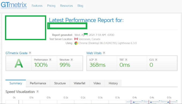The image size is (182, 104).
Task: Click the 368ms LCP value
Action: (97, 65)
